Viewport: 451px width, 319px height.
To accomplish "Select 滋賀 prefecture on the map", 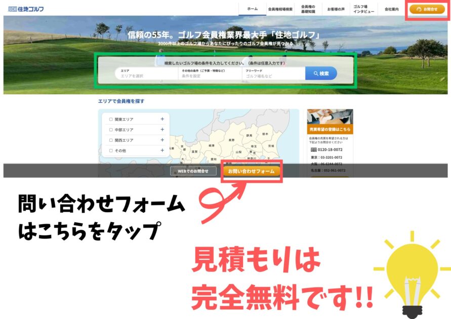I will (x=195, y=151).
